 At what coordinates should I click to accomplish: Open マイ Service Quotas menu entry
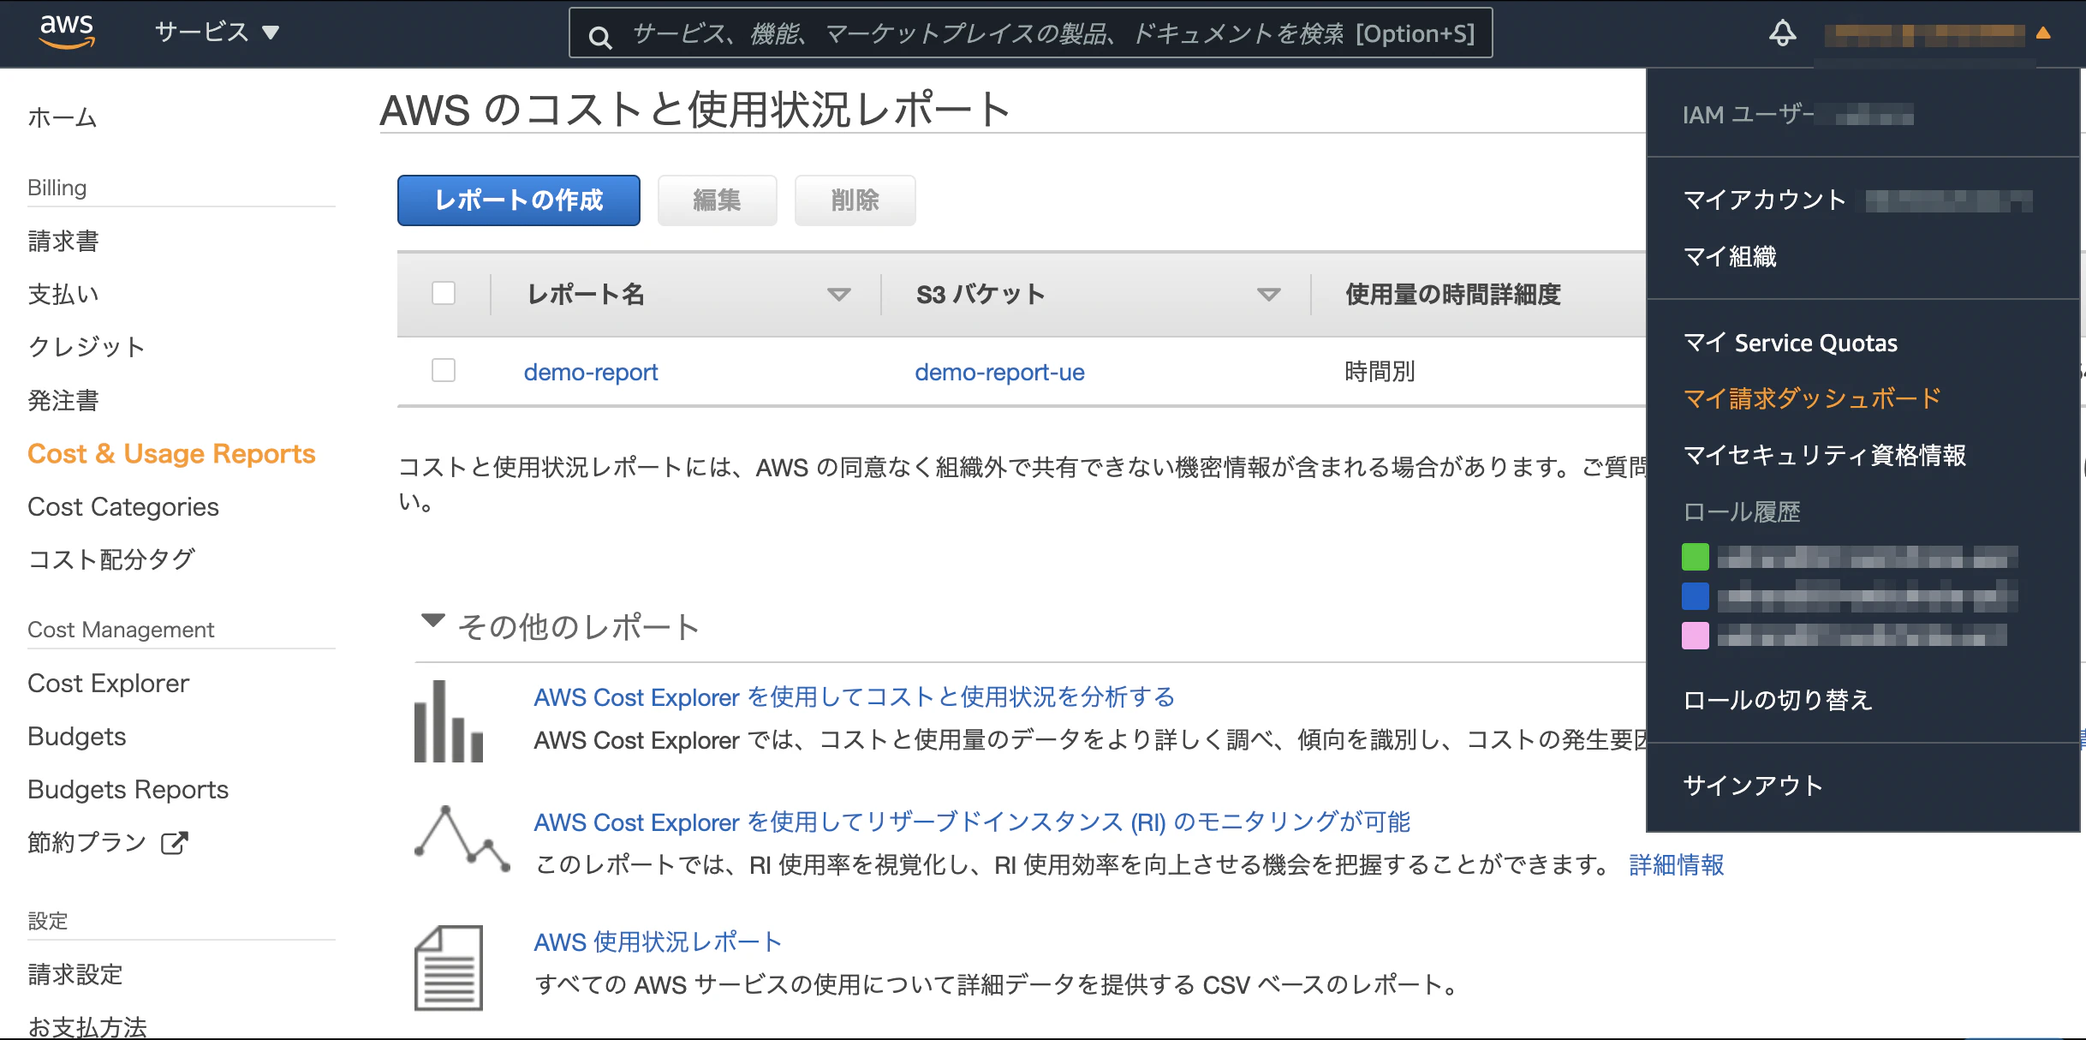pyautogui.click(x=1791, y=343)
